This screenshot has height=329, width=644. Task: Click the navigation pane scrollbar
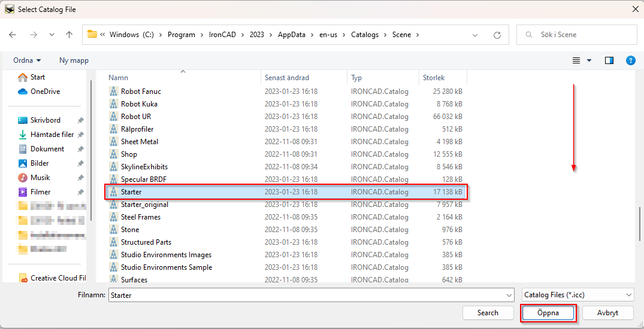[91, 150]
